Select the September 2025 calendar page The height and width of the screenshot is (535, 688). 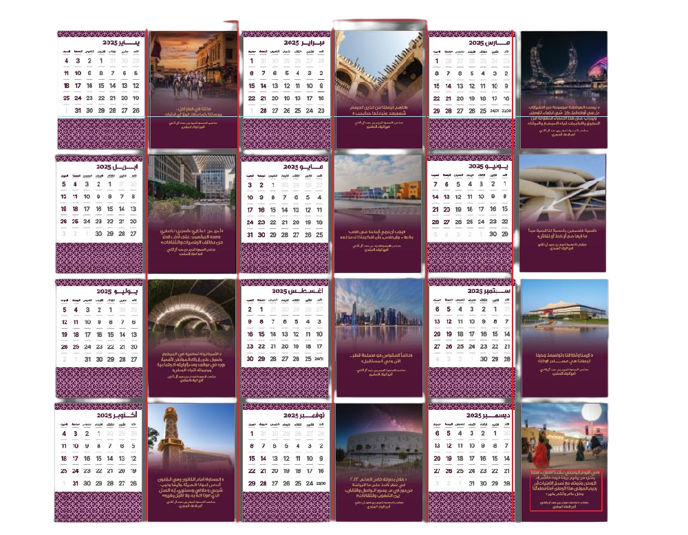471,337
